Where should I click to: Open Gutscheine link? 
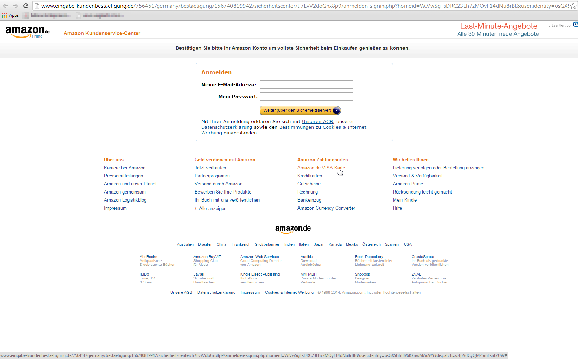(x=309, y=184)
